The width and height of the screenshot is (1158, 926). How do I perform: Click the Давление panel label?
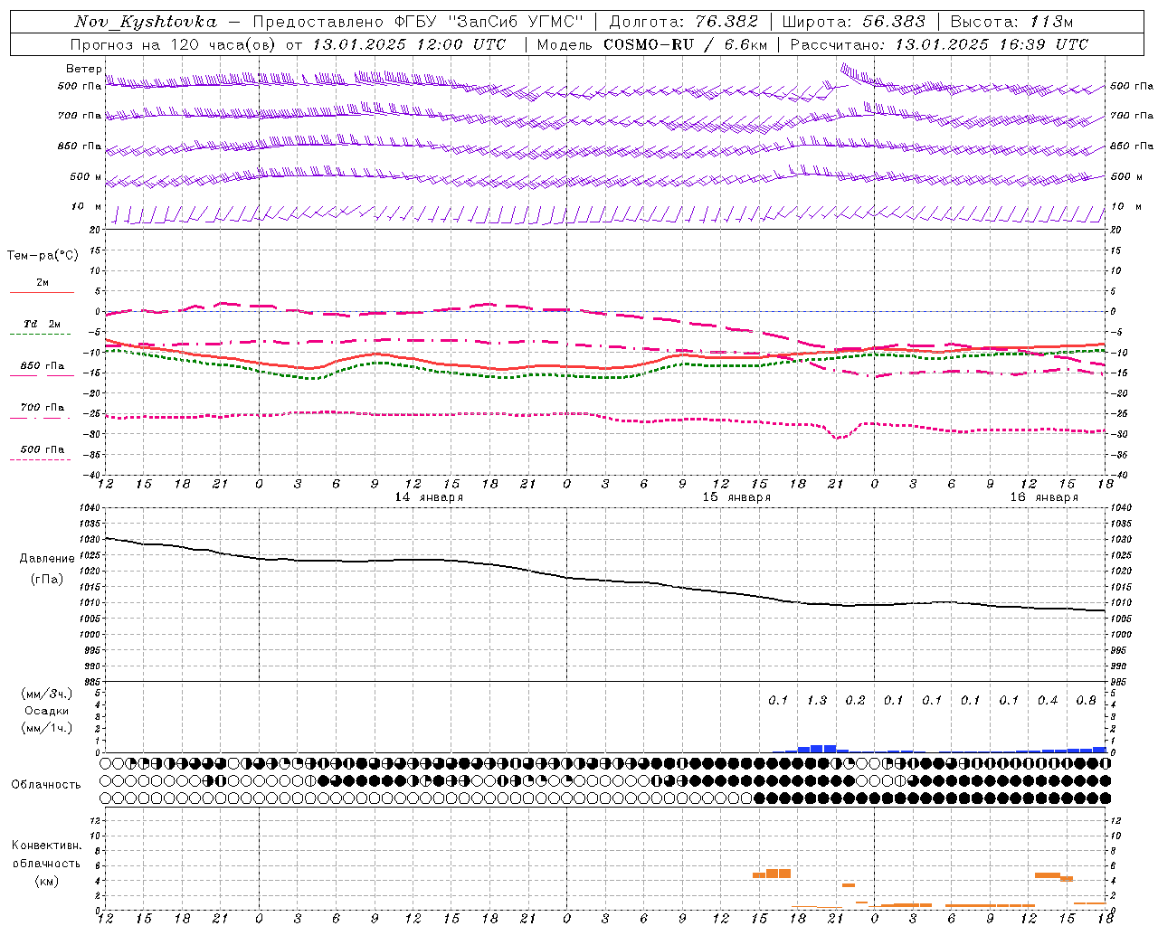(47, 559)
